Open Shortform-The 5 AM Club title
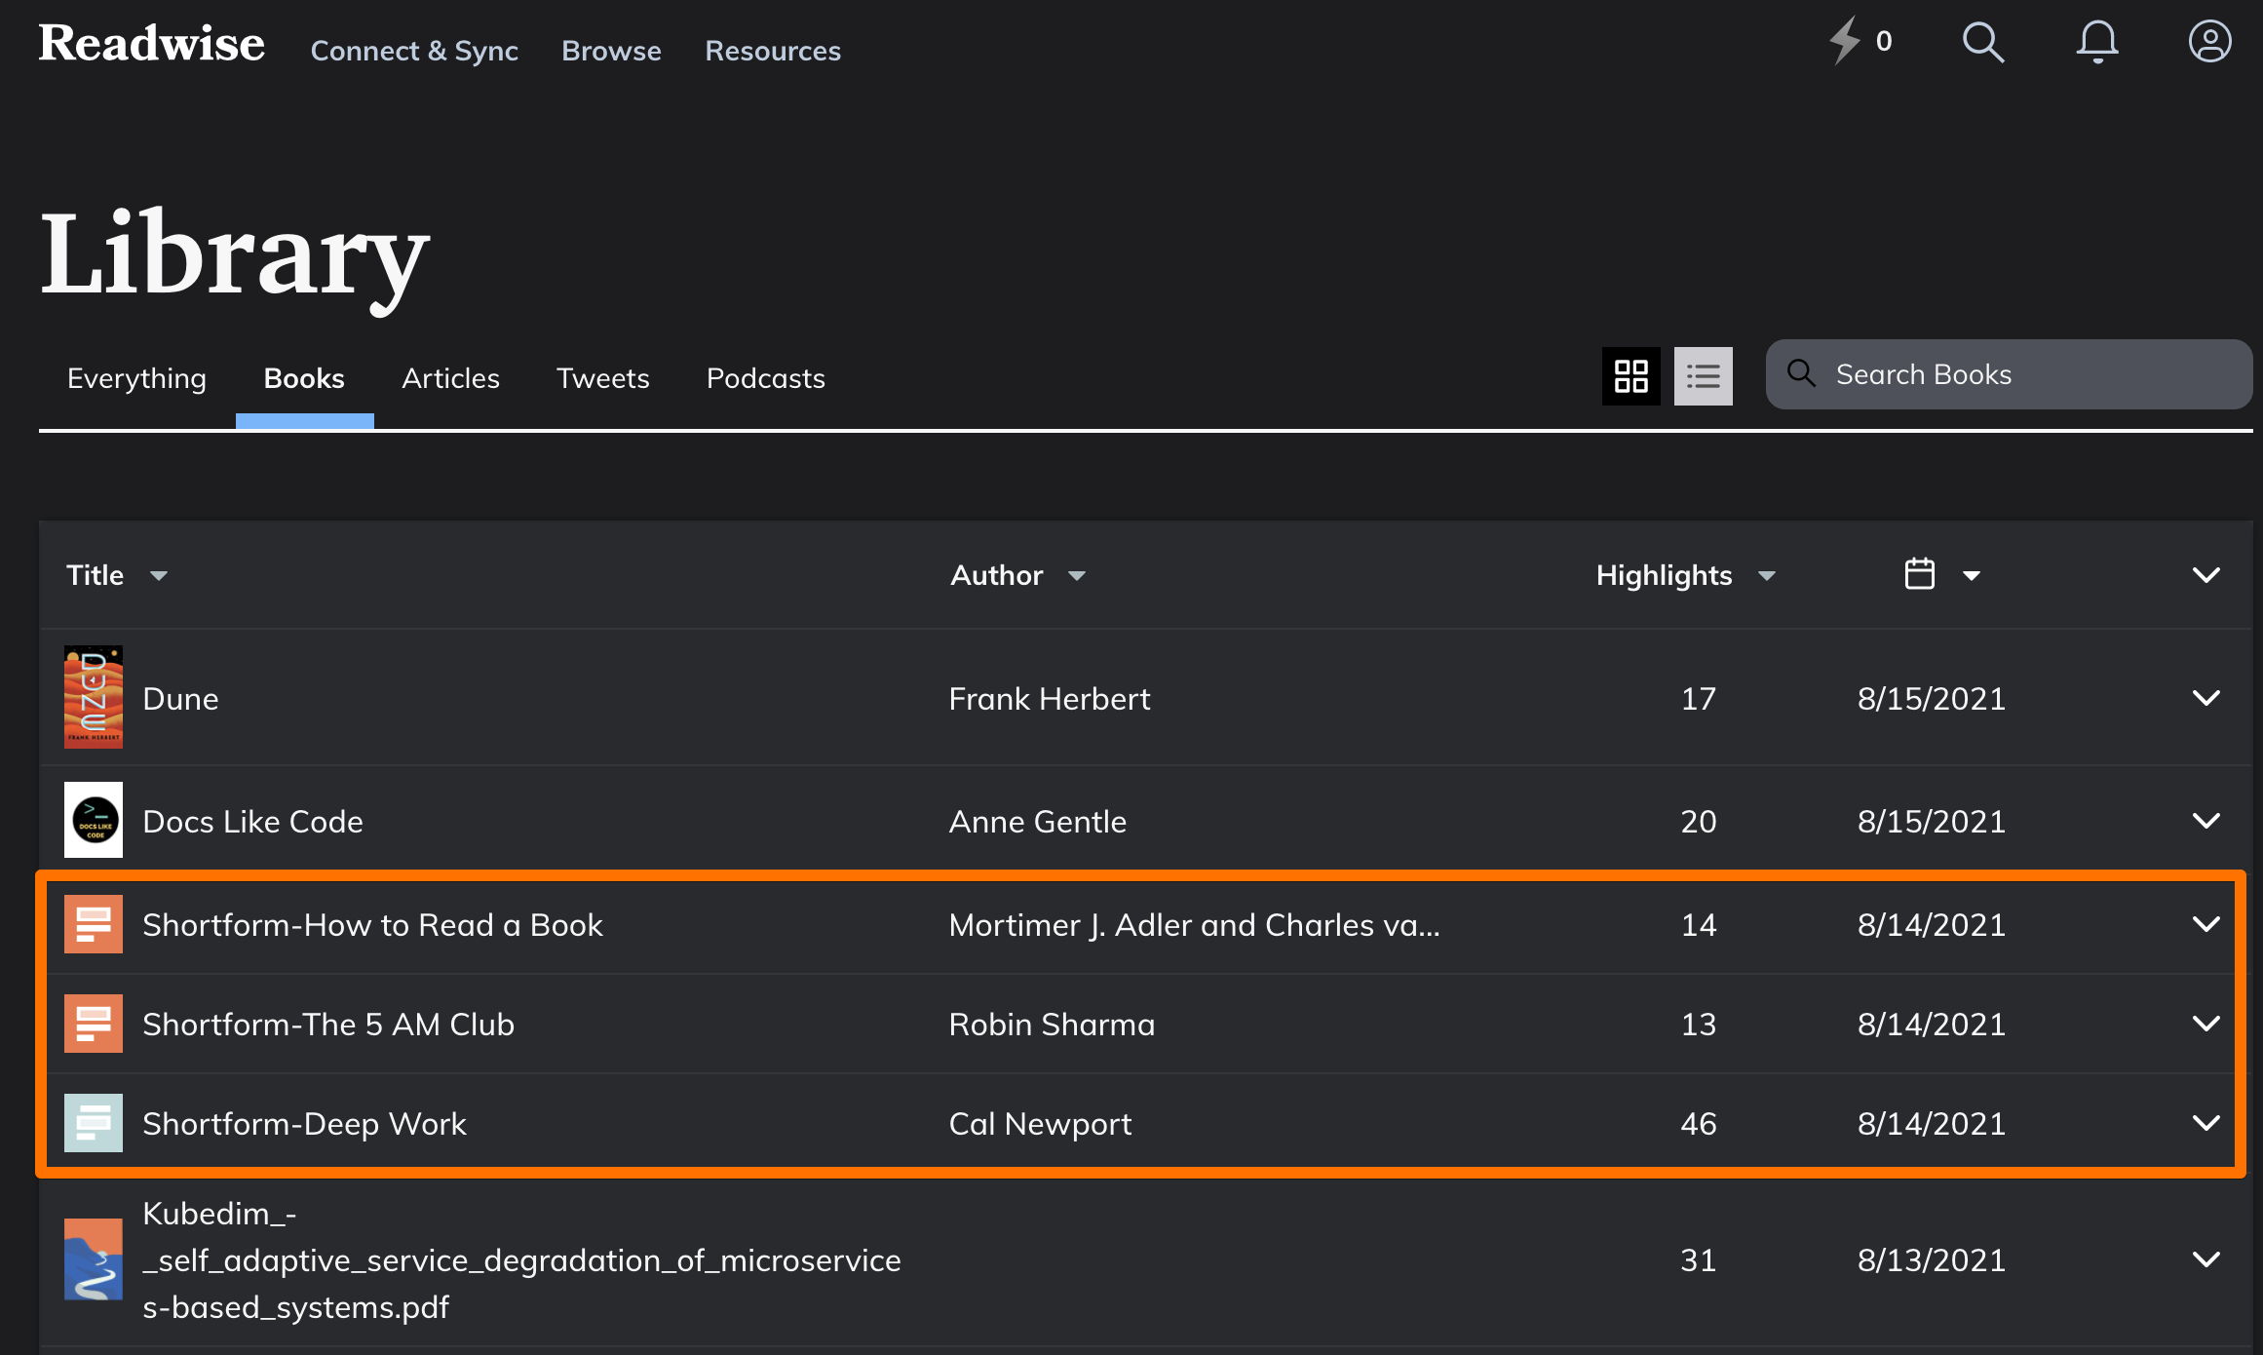This screenshot has height=1355, width=2263. (328, 1025)
